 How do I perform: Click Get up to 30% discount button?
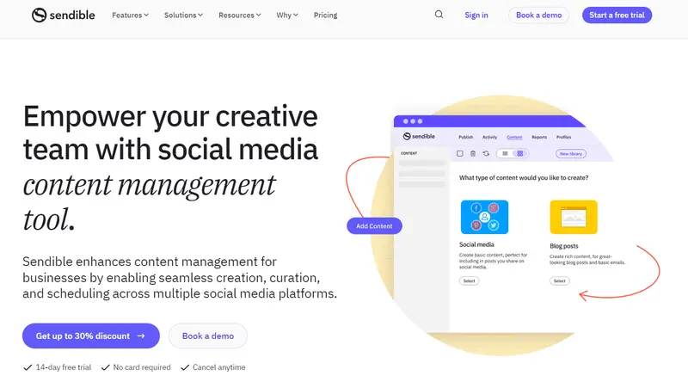pyautogui.click(x=90, y=336)
